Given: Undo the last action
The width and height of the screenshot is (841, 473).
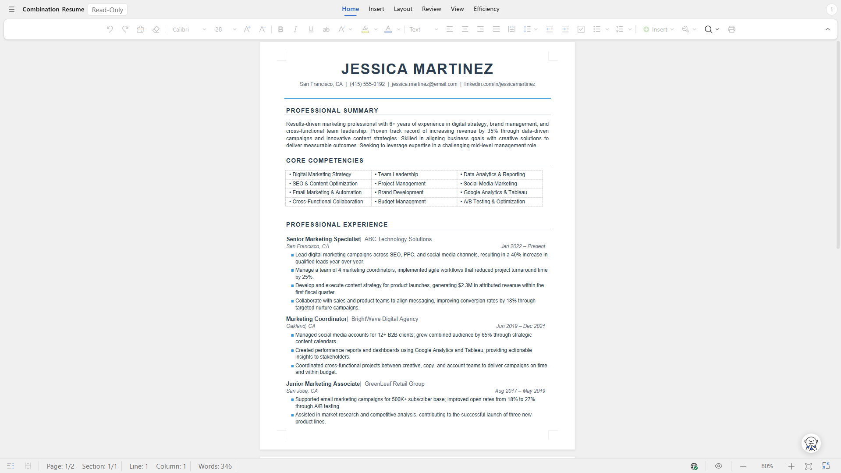Looking at the screenshot, I should pos(110,29).
